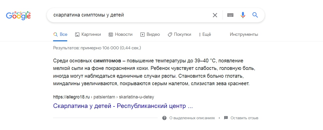Image resolution: width=323 pixels, height=130 pixels.
Task: Click the feedback flag icon
Action: tap(226, 118)
